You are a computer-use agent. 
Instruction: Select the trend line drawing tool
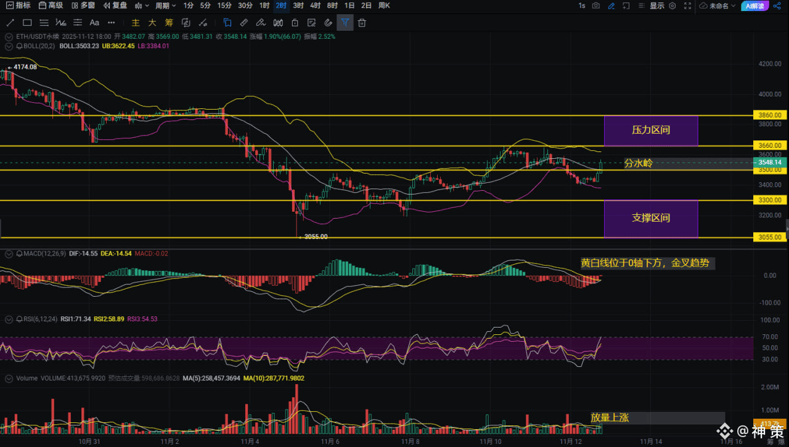tap(10, 23)
